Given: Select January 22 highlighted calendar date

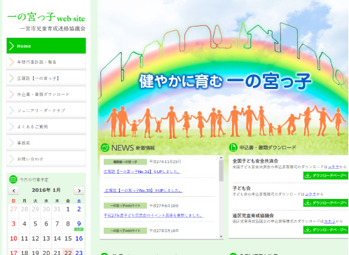Looking at the screenshot, I should [x=68, y=252].
